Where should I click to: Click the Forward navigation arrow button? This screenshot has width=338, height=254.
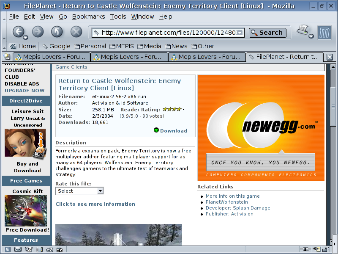pyautogui.click(x=38, y=32)
